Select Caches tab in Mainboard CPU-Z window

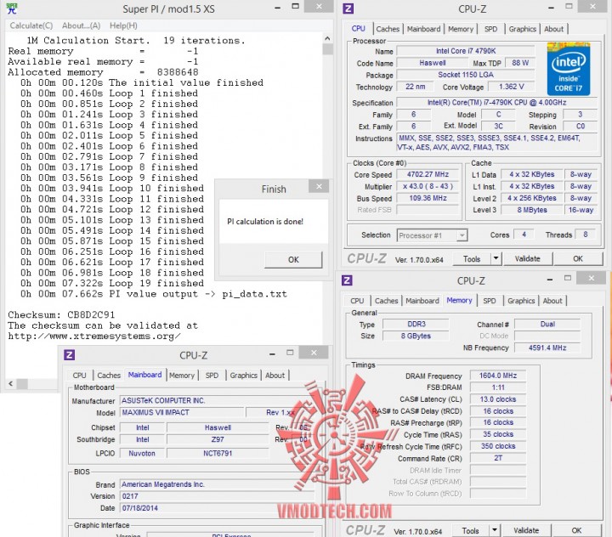pos(109,376)
